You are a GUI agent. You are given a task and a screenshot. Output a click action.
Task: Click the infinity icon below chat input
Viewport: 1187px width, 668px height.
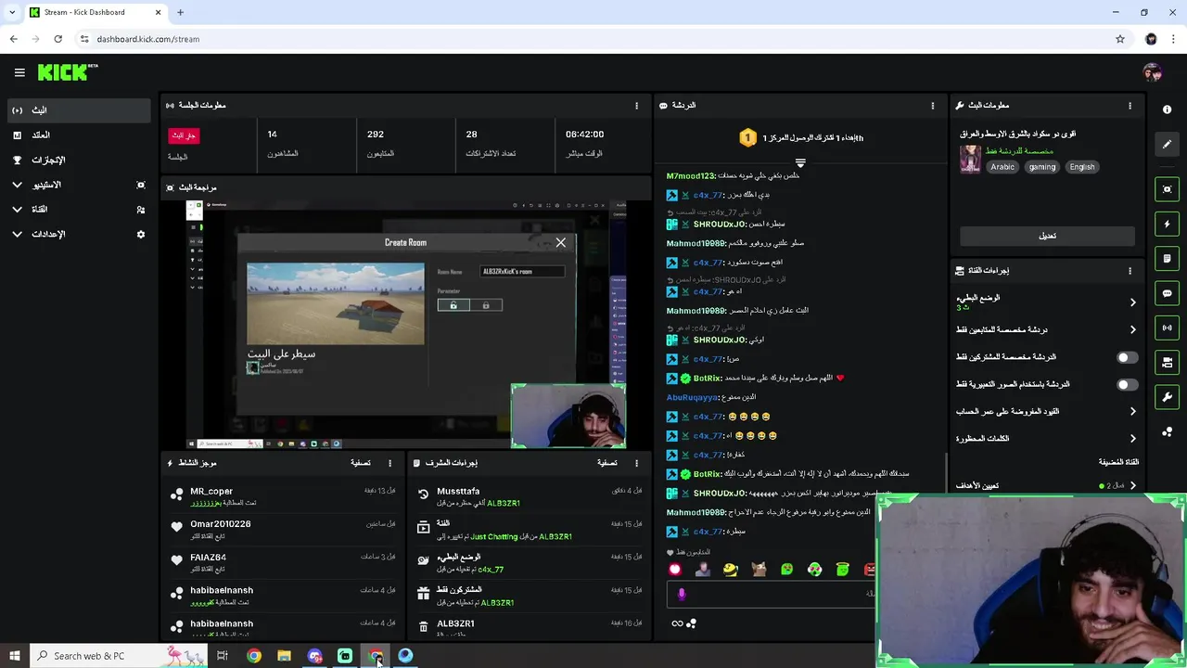pyautogui.click(x=677, y=623)
